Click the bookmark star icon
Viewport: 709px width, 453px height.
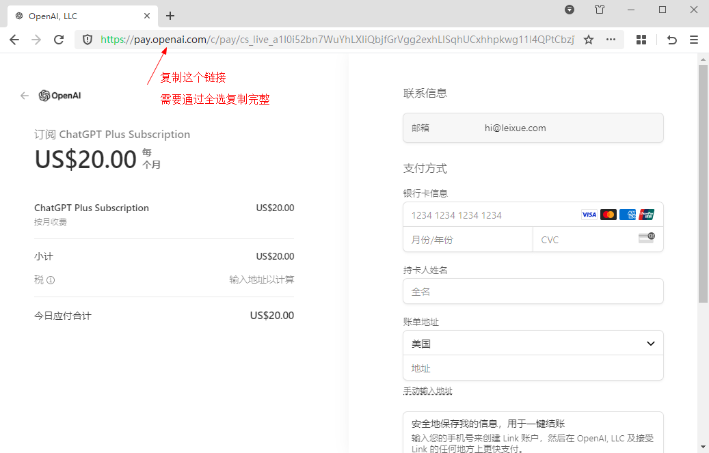tap(588, 40)
